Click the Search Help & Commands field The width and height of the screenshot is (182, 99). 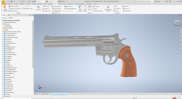[145, 1]
